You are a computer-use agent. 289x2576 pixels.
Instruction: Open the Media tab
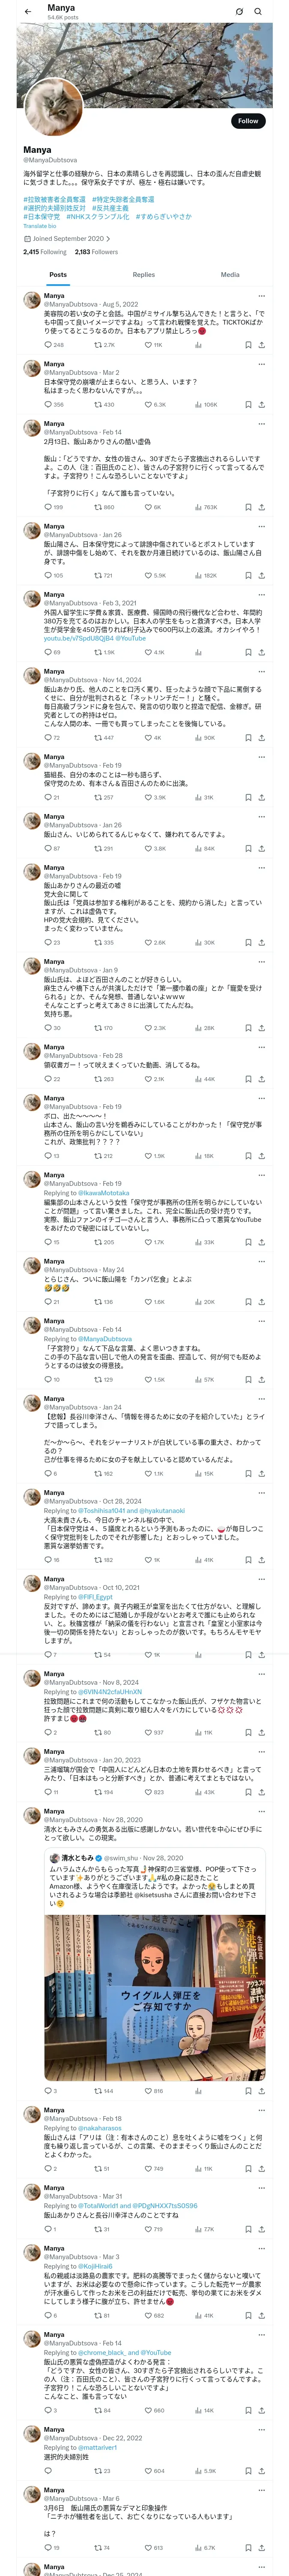(230, 274)
